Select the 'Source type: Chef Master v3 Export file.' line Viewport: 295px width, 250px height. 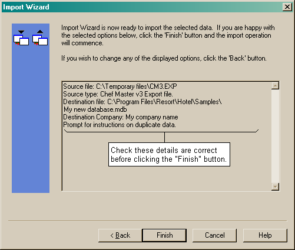[x=118, y=94]
